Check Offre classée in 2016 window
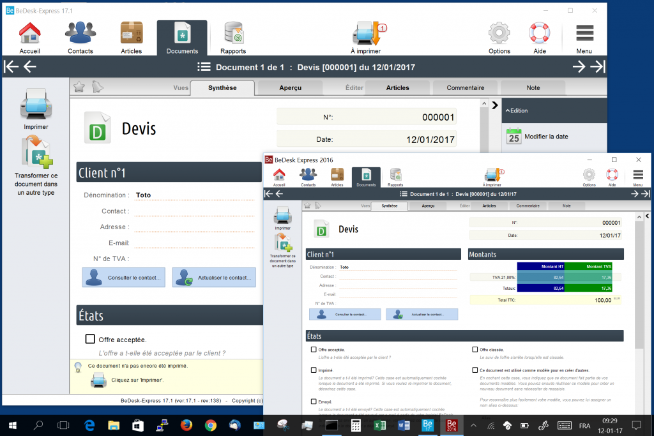 pyautogui.click(x=475, y=350)
